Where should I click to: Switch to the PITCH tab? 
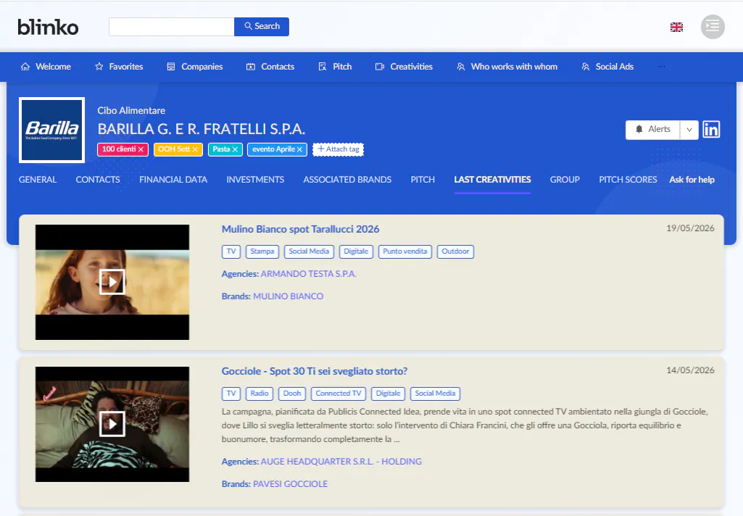point(423,180)
